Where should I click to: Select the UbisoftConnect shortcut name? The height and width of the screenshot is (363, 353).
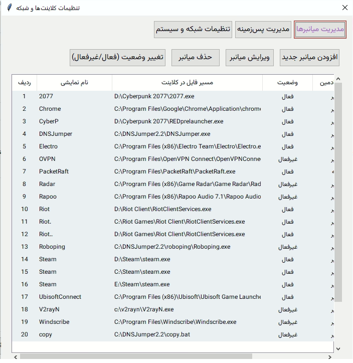point(60,297)
